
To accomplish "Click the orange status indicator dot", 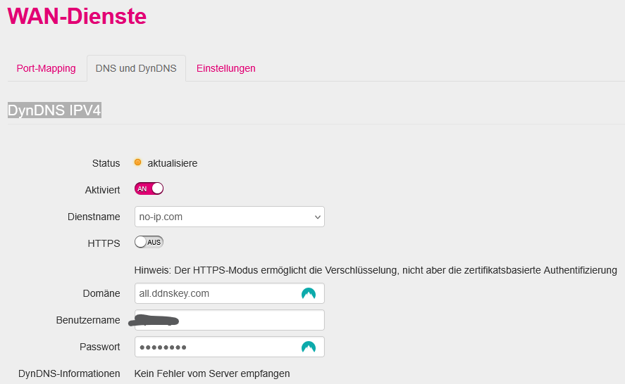I will [137, 162].
